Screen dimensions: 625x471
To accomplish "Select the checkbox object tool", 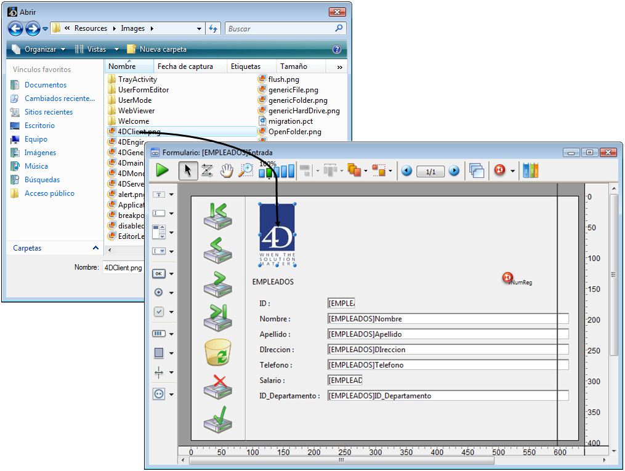I will tap(159, 312).
